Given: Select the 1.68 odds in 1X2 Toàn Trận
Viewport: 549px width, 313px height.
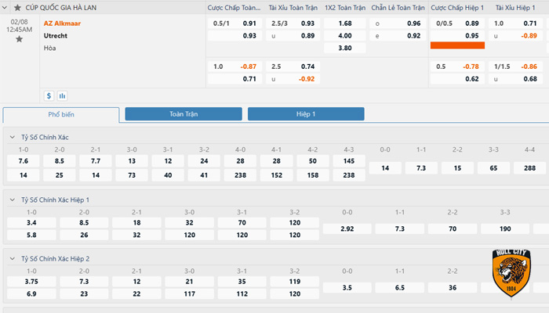Looking at the screenshot, I should 344,23.
